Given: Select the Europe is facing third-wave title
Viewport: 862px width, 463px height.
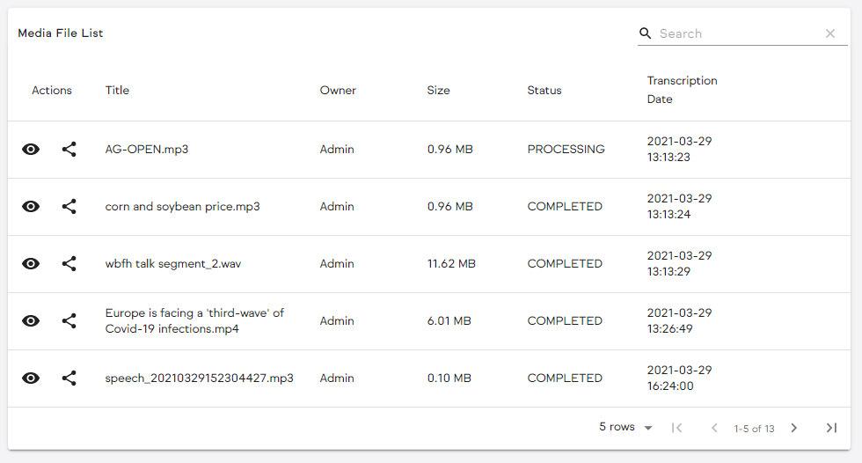Looking at the screenshot, I should 194,320.
